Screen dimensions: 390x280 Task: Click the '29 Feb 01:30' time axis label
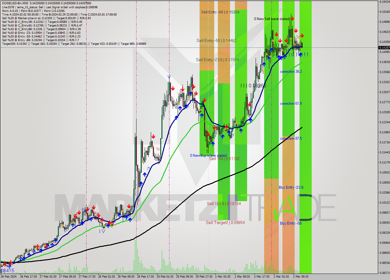(165, 277)
